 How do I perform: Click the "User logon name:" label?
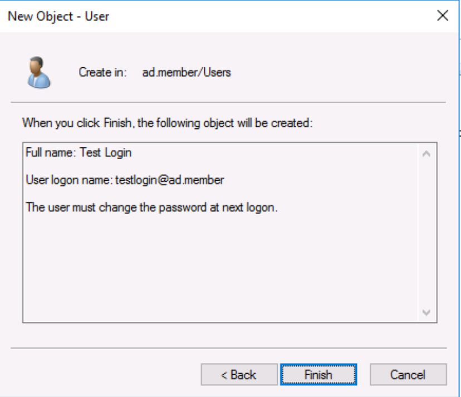click(69, 180)
